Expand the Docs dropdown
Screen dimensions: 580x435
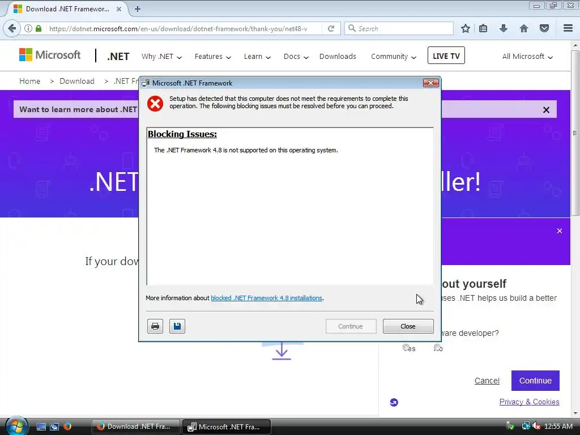296,57
